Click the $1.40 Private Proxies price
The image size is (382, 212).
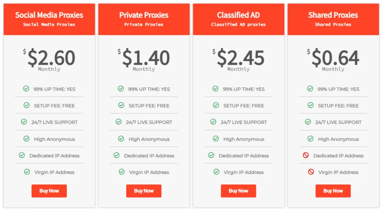[145, 58]
